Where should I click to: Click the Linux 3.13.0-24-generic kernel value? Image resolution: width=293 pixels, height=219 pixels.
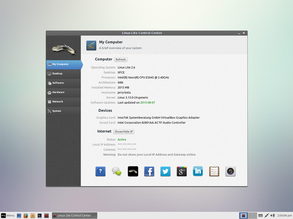point(133,98)
